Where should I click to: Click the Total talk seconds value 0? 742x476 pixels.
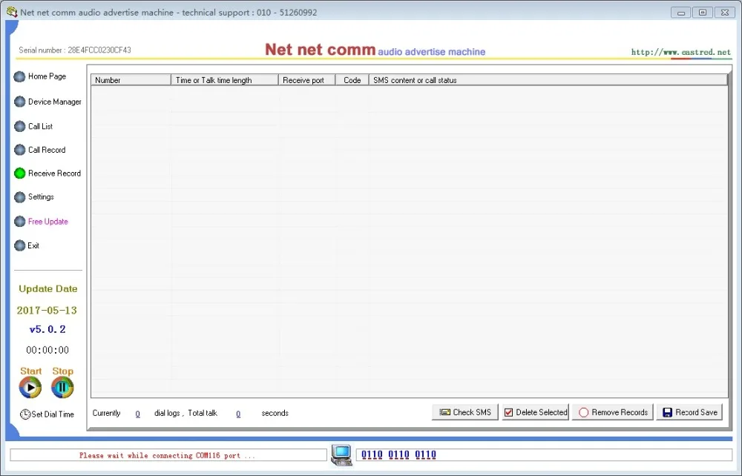point(238,414)
